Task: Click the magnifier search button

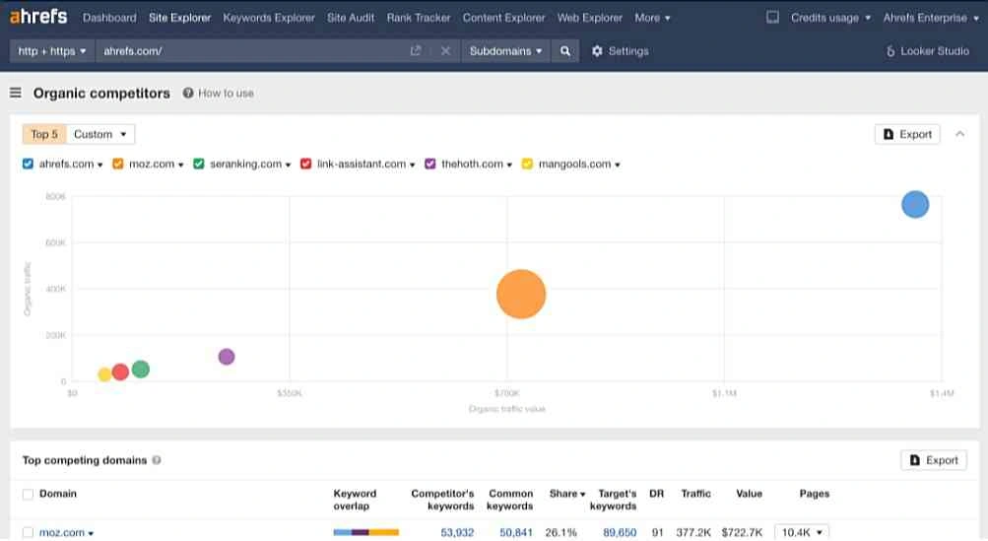Action: (x=565, y=51)
